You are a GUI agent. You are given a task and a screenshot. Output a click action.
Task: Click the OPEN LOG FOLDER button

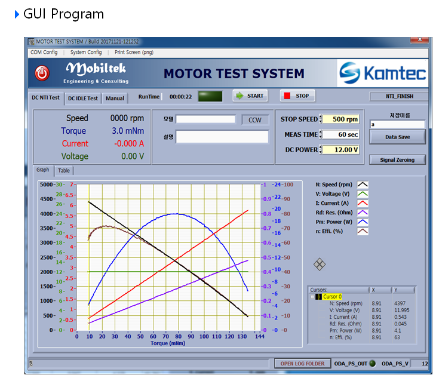click(302, 364)
